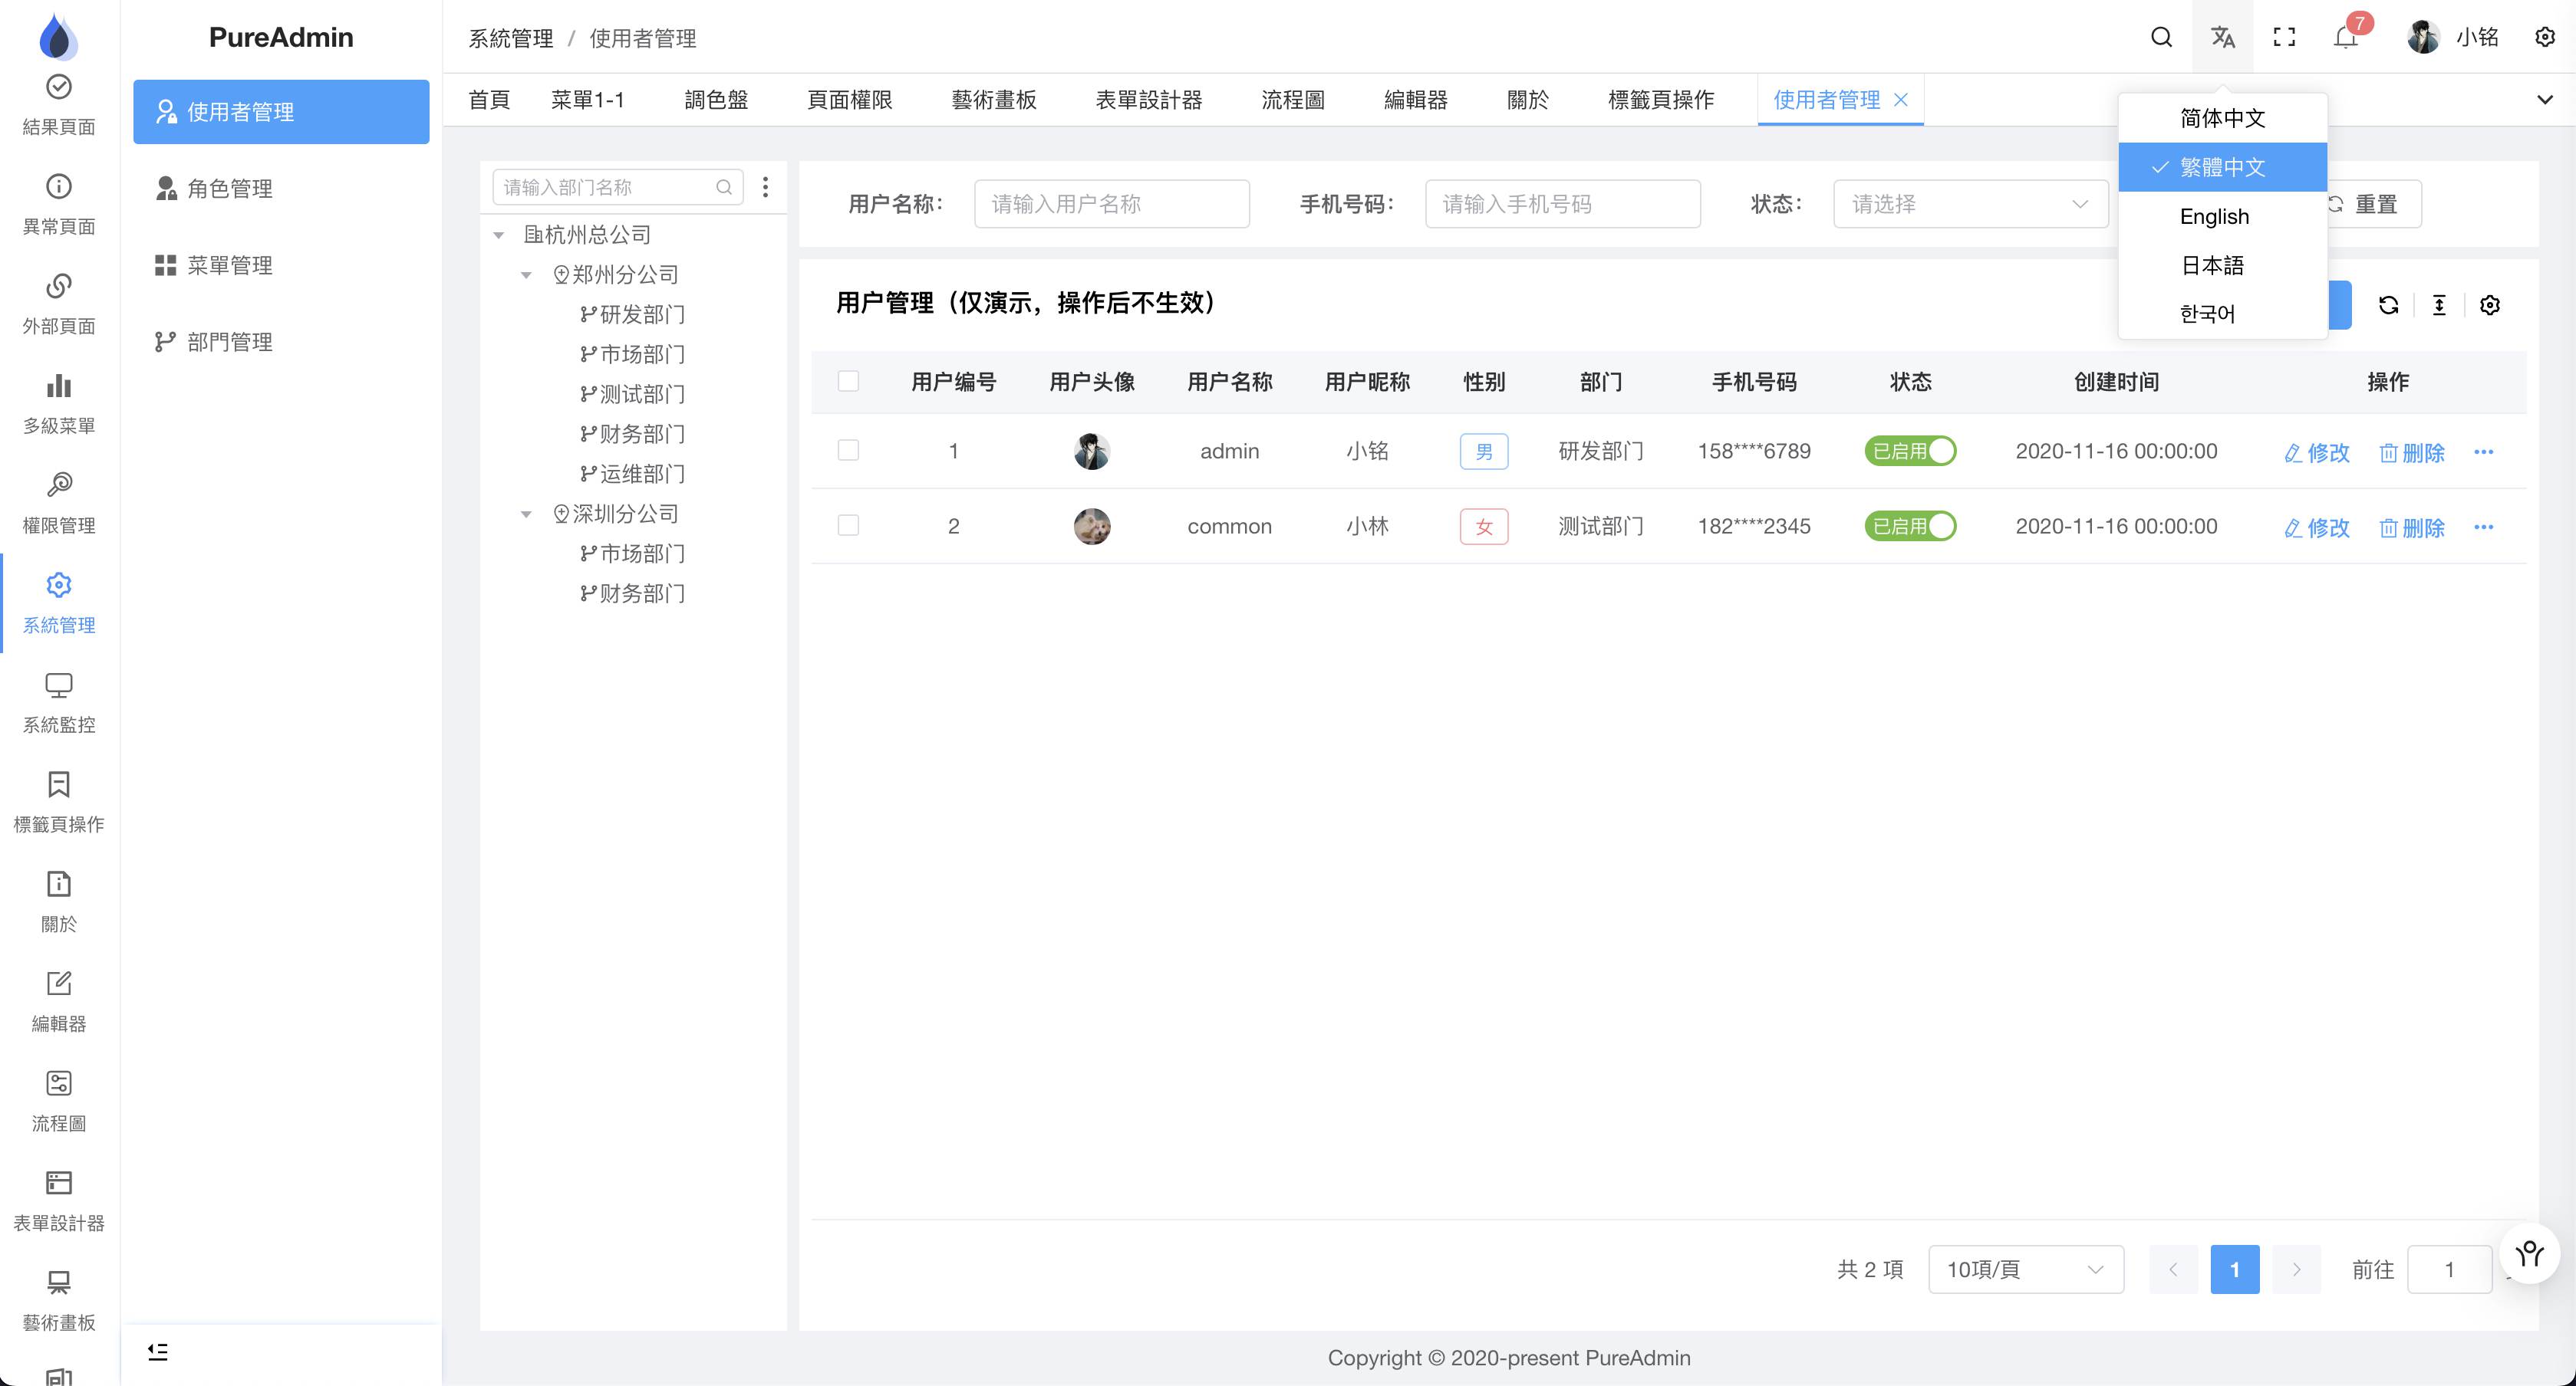
Task: Click the search magnifier icon in header
Action: point(2161,37)
